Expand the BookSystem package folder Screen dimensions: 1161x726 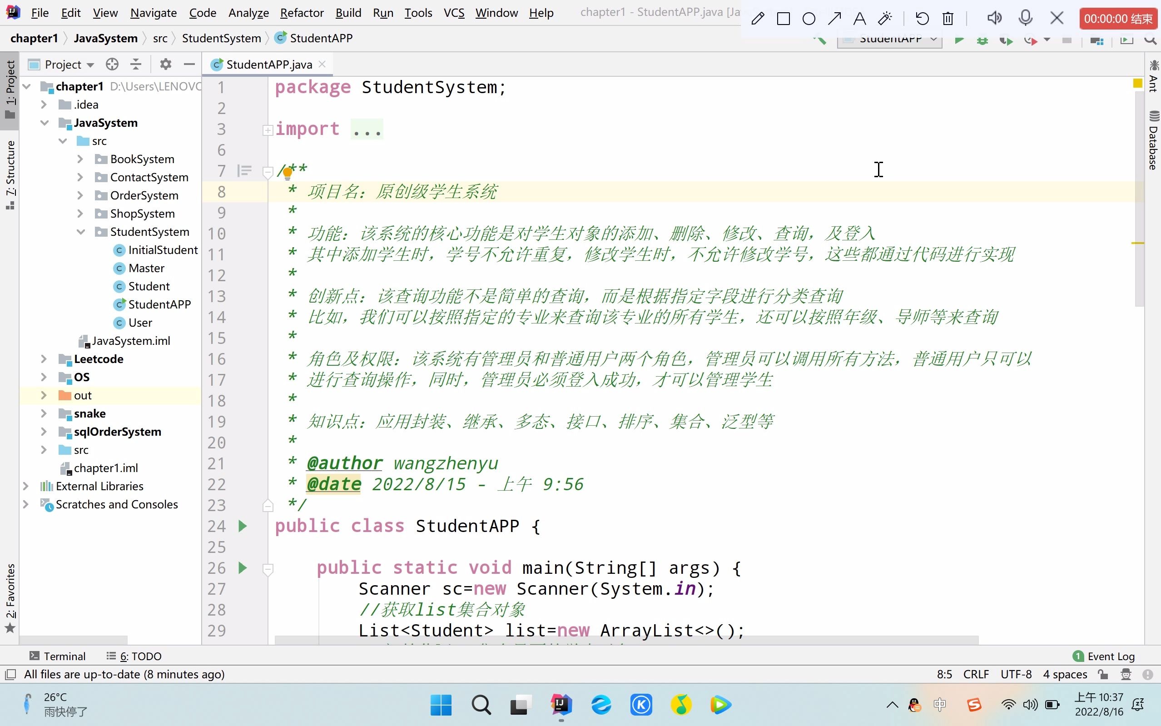click(80, 159)
